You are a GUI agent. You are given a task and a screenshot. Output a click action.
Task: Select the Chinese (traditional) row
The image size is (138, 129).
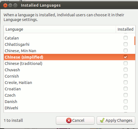click(x=69, y=64)
